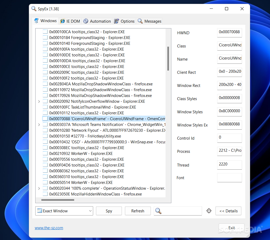The width and height of the screenshot is (270, 240).
Task: Click the Window Rect value field
Action: coord(229,86)
